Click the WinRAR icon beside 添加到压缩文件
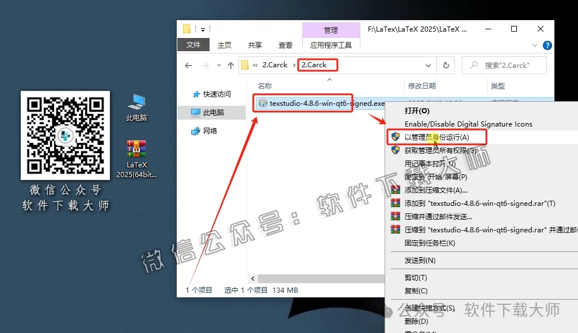Screen dimensions: 578x333 (x=395, y=190)
